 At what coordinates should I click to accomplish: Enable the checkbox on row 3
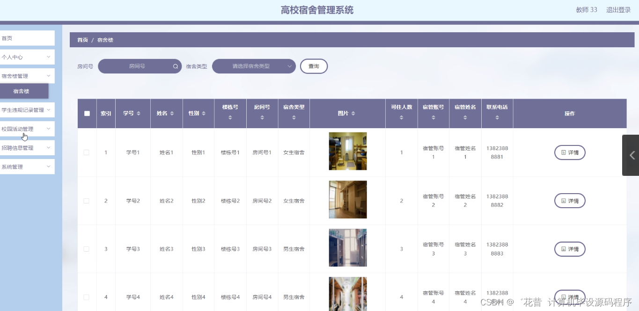click(86, 248)
